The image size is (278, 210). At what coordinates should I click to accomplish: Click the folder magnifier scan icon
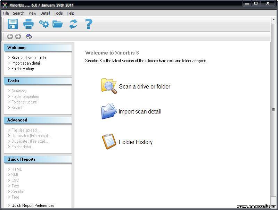pos(109,86)
